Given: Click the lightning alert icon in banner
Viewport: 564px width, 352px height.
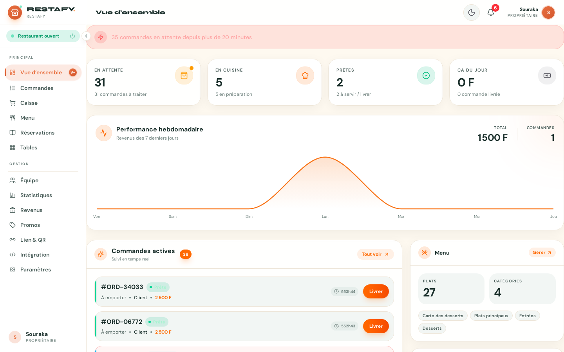Looking at the screenshot, I should tap(101, 37).
